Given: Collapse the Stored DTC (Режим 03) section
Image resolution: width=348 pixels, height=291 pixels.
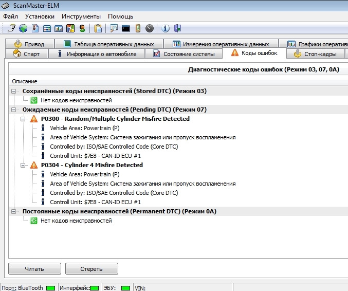Looking at the screenshot, I should coord(14,91).
